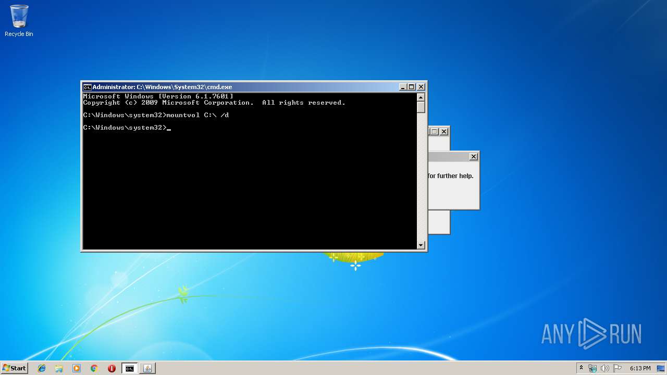
Task: Open the network tray icon
Action: pyautogui.click(x=592, y=368)
